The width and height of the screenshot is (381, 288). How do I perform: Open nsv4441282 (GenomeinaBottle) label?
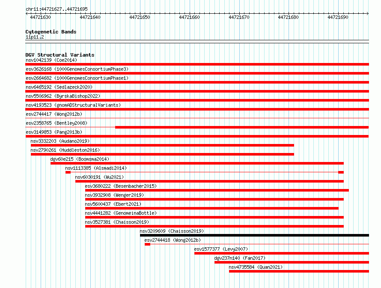(121, 213)
